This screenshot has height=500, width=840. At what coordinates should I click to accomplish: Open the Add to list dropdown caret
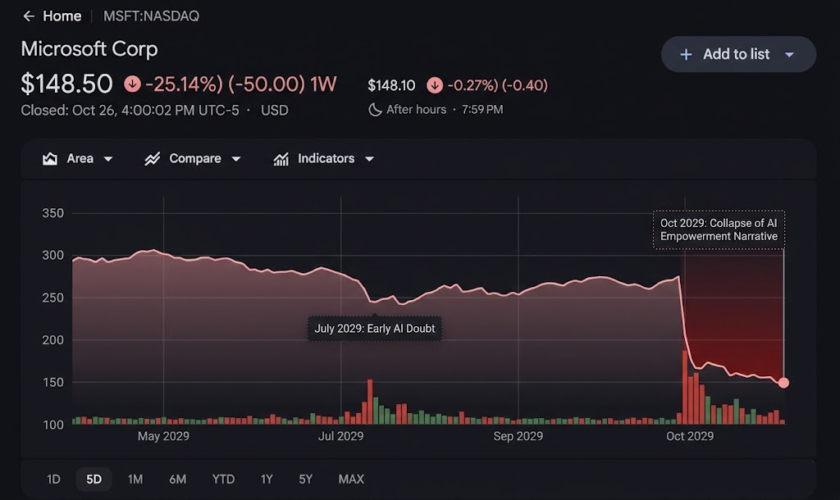[x=789, y=55]
